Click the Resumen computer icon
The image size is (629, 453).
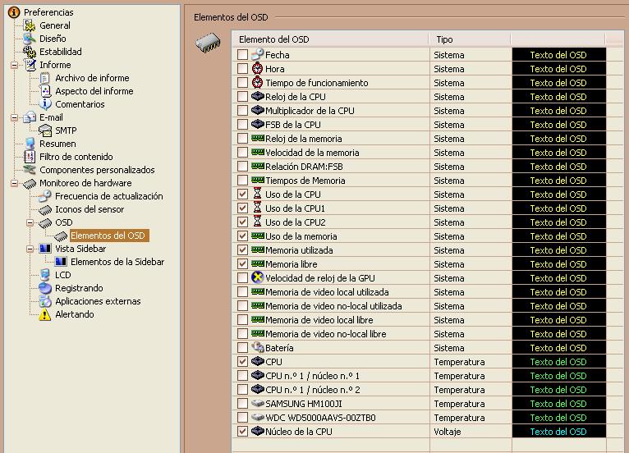click(30, 144)
